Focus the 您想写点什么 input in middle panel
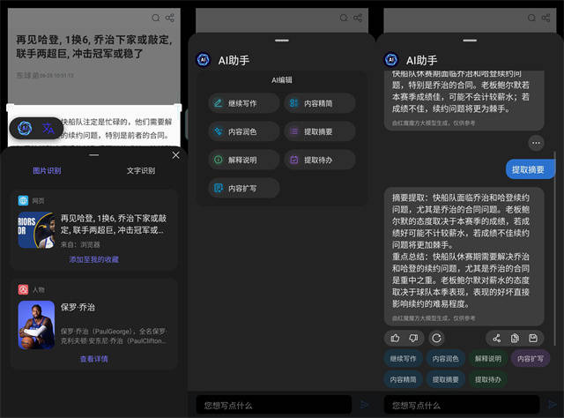This screenshot has height=418, width=564. pos(274,405)
